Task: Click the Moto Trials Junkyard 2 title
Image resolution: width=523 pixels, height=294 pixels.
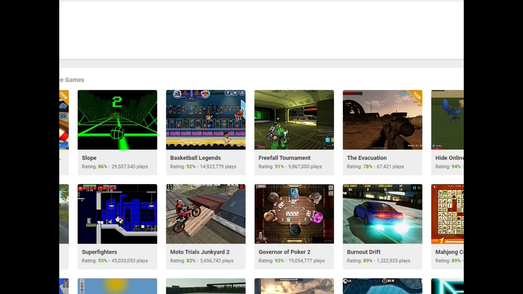Action: 200,252
